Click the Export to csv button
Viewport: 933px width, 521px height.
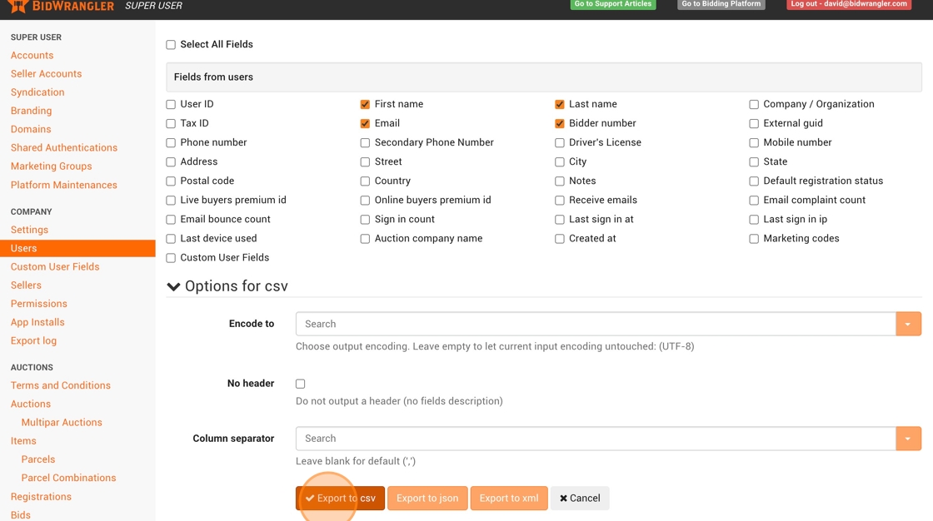pyautogui.click(x=340, y=498)
